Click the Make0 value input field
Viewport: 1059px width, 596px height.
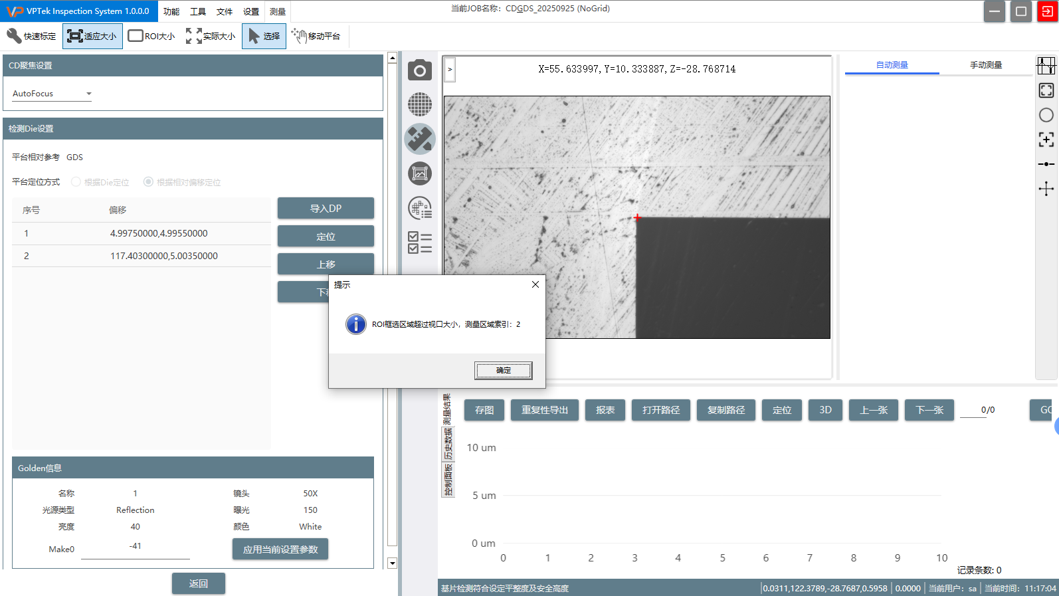pos(136,548)
